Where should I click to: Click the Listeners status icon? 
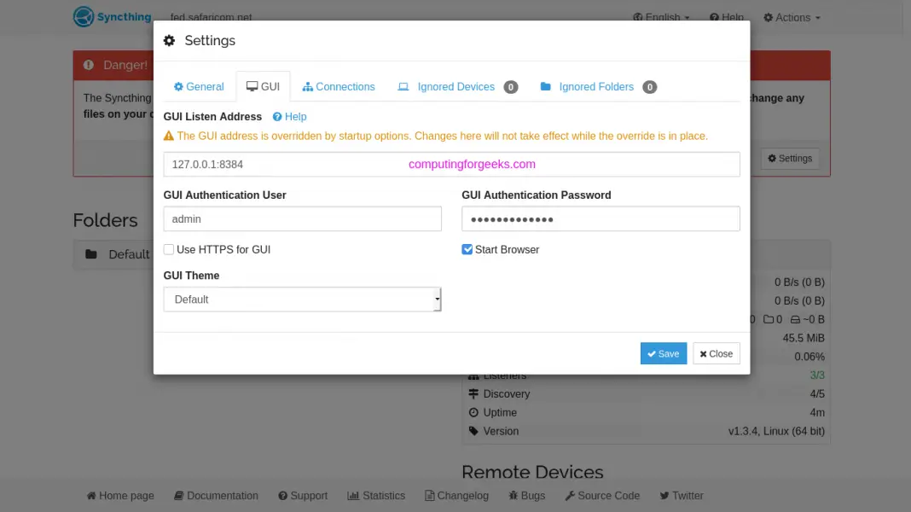tap(474, 375)
